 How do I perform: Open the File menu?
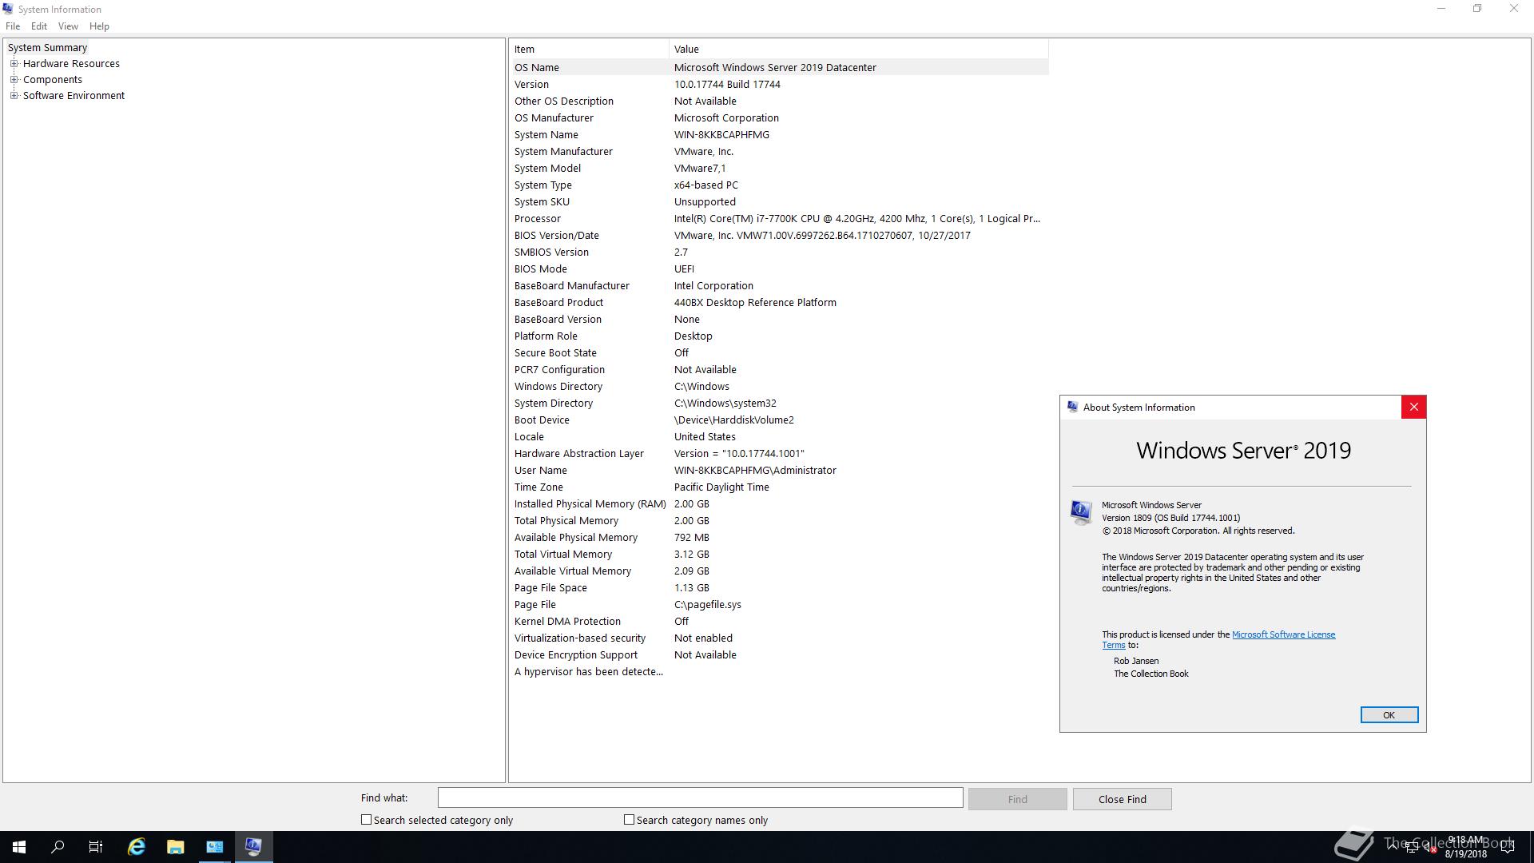tap(13, 26)
